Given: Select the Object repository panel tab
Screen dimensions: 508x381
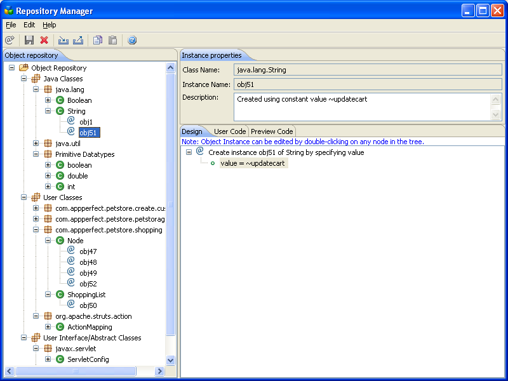Looking at the screenshot, I should (x=31, y=55).
